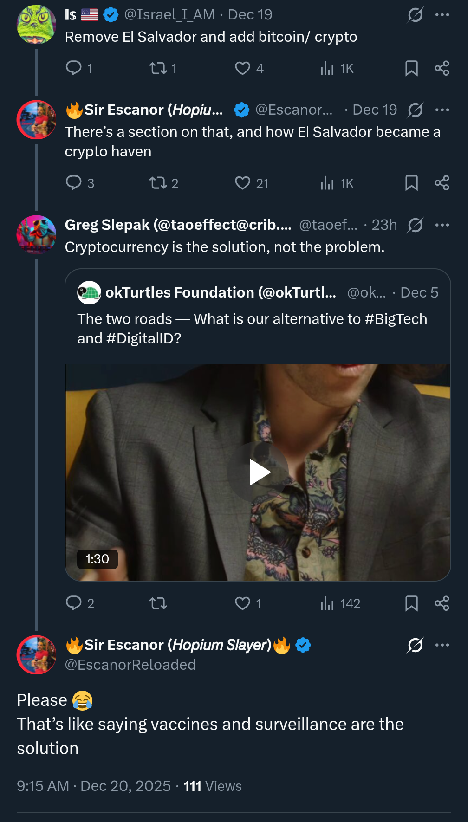Repost Sir Escanor's reply about El Salvador

[158, 183]
